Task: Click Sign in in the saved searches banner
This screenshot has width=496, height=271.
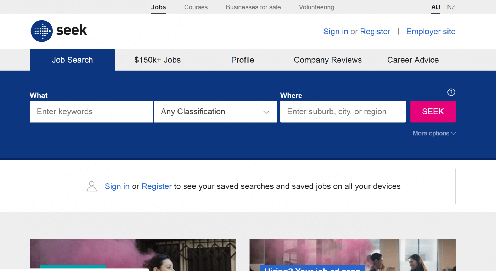Action: [117, 186]
